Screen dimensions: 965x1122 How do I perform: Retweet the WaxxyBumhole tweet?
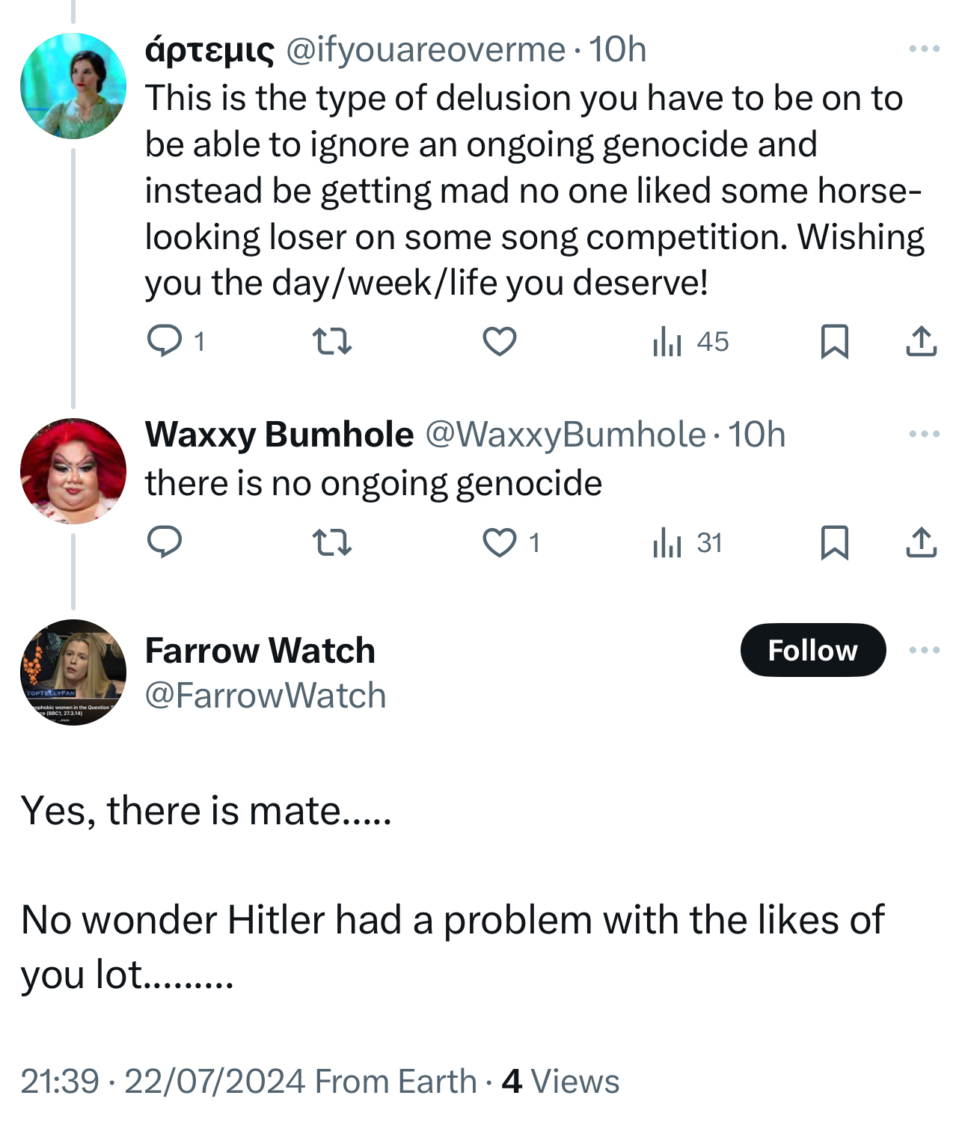pos(331,542)
